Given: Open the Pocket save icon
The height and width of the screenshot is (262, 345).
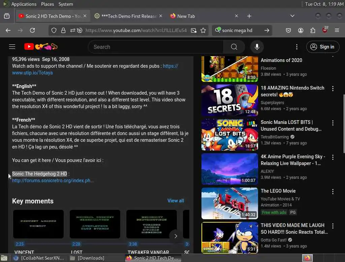Looking at the screenshot, I should click(288, 30).
